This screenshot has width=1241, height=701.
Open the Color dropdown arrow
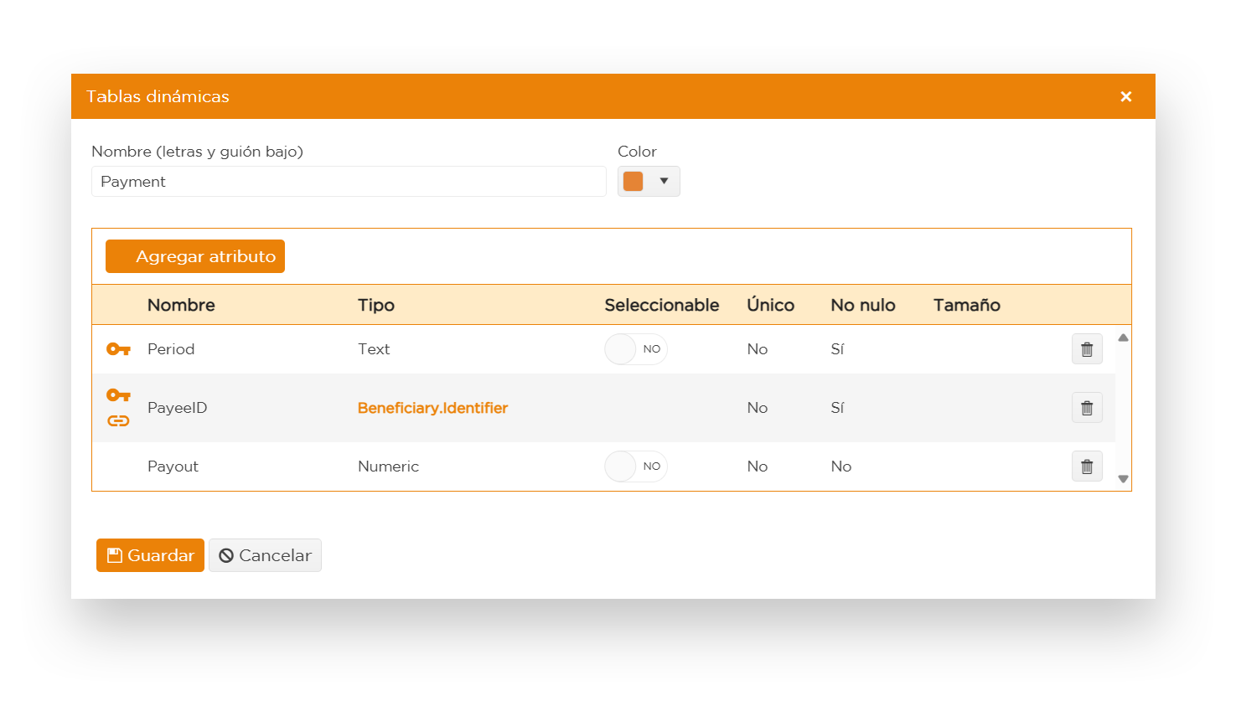pos(664,181)
